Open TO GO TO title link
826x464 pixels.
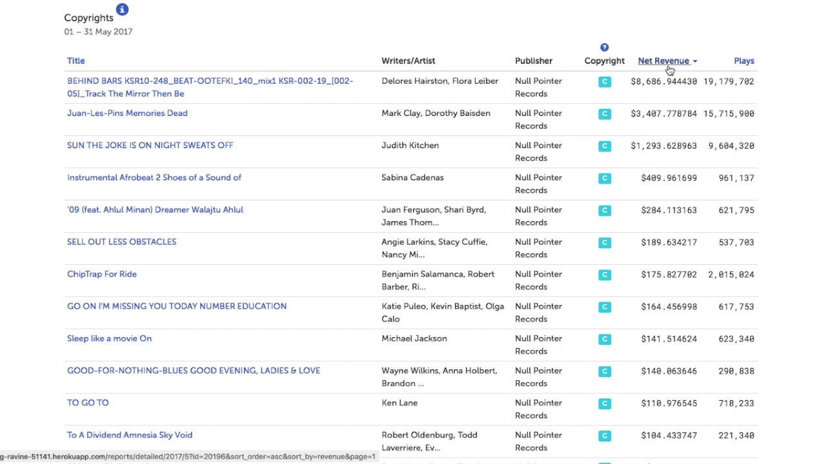click(88, 403)
